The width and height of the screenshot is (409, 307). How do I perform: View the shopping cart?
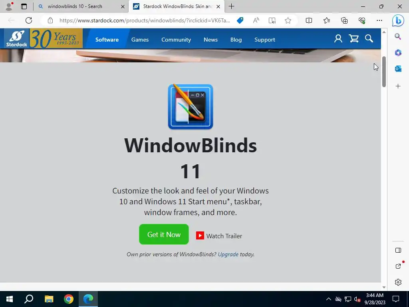coord(354,39)
